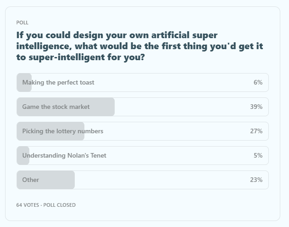Screen dimensions: 289x227
Task: Click the 23% result percentage
Action: (256, 180)
